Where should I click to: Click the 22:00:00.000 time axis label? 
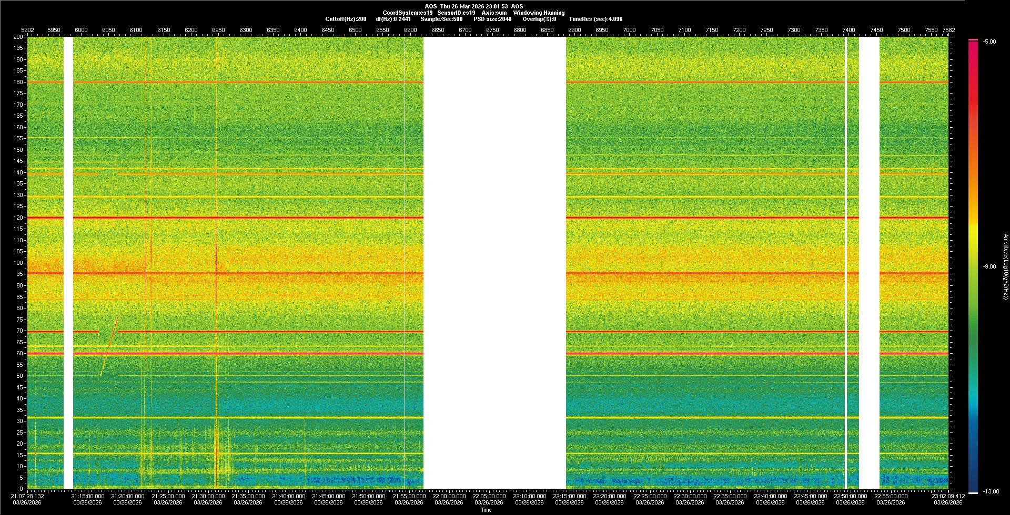[x=449, y=496]
